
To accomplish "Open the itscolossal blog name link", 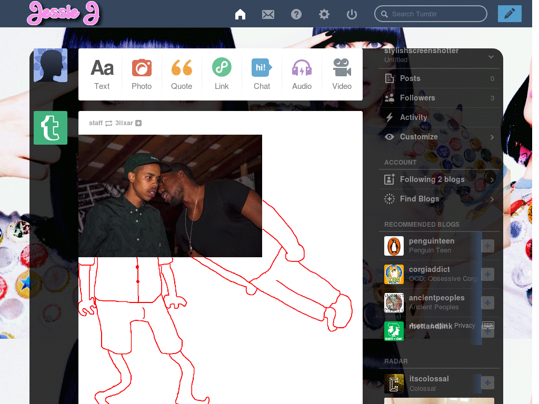I will tap(429, 379).
